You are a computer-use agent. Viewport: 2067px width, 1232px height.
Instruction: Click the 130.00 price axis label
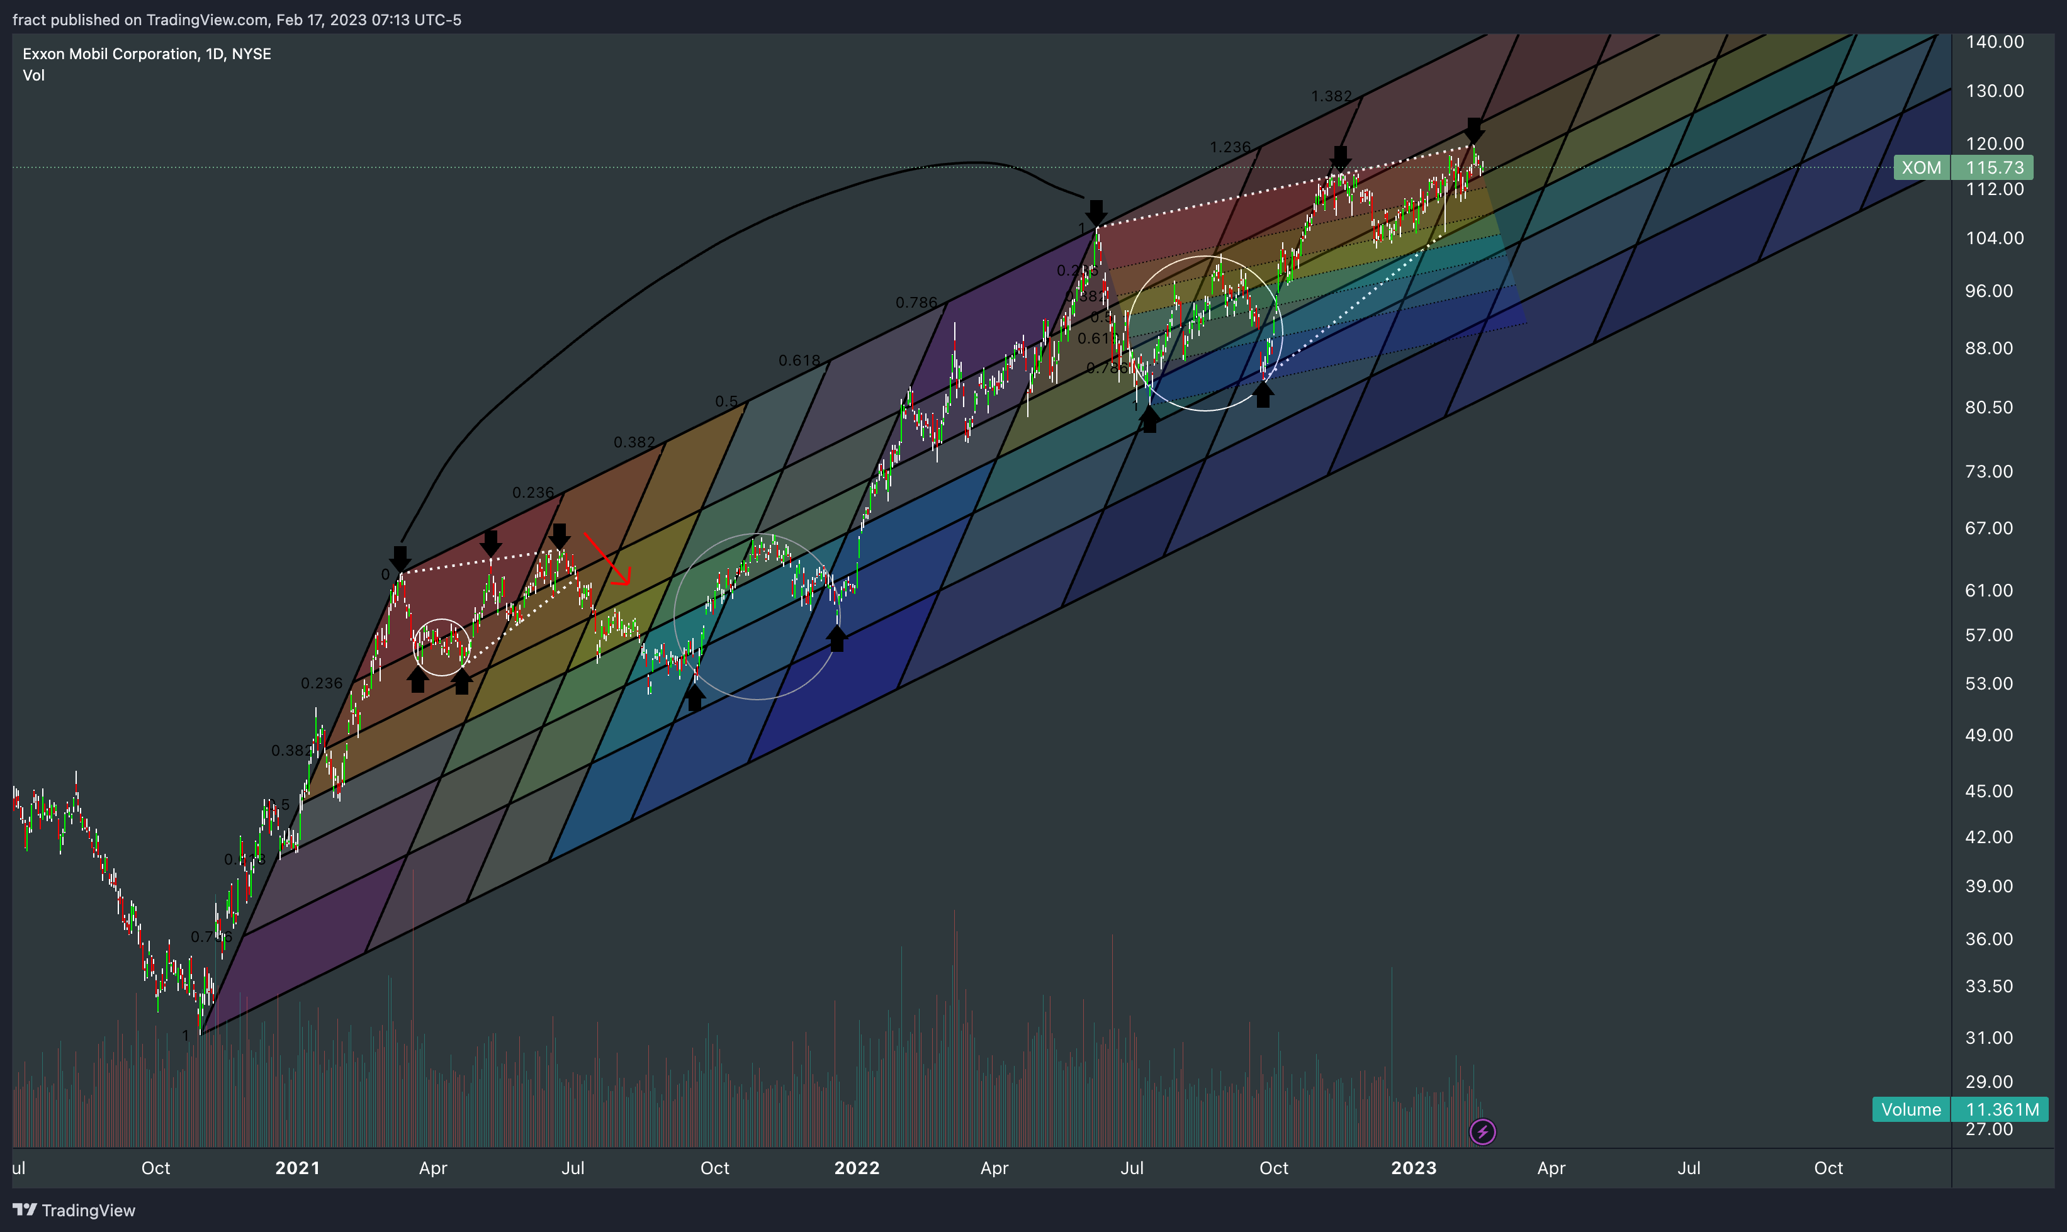pyautogui.click(x=1995, y=91)
